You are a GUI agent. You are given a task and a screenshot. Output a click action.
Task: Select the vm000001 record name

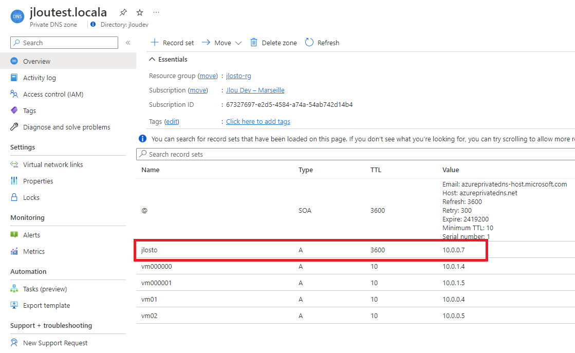pyautogui.click(x=156, y=283)
